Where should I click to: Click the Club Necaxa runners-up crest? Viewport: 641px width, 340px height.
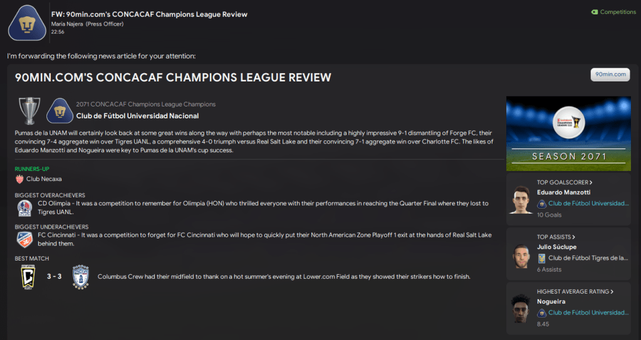pos(20,179)
